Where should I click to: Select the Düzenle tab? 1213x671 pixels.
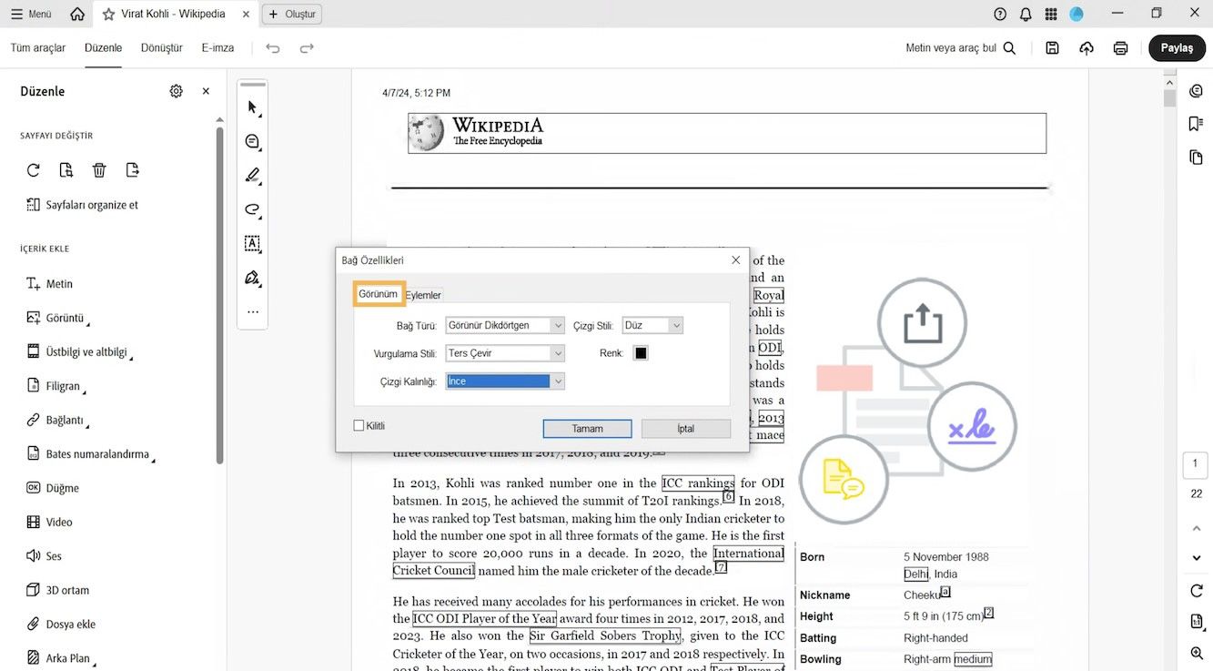click(x=103, y=48)
